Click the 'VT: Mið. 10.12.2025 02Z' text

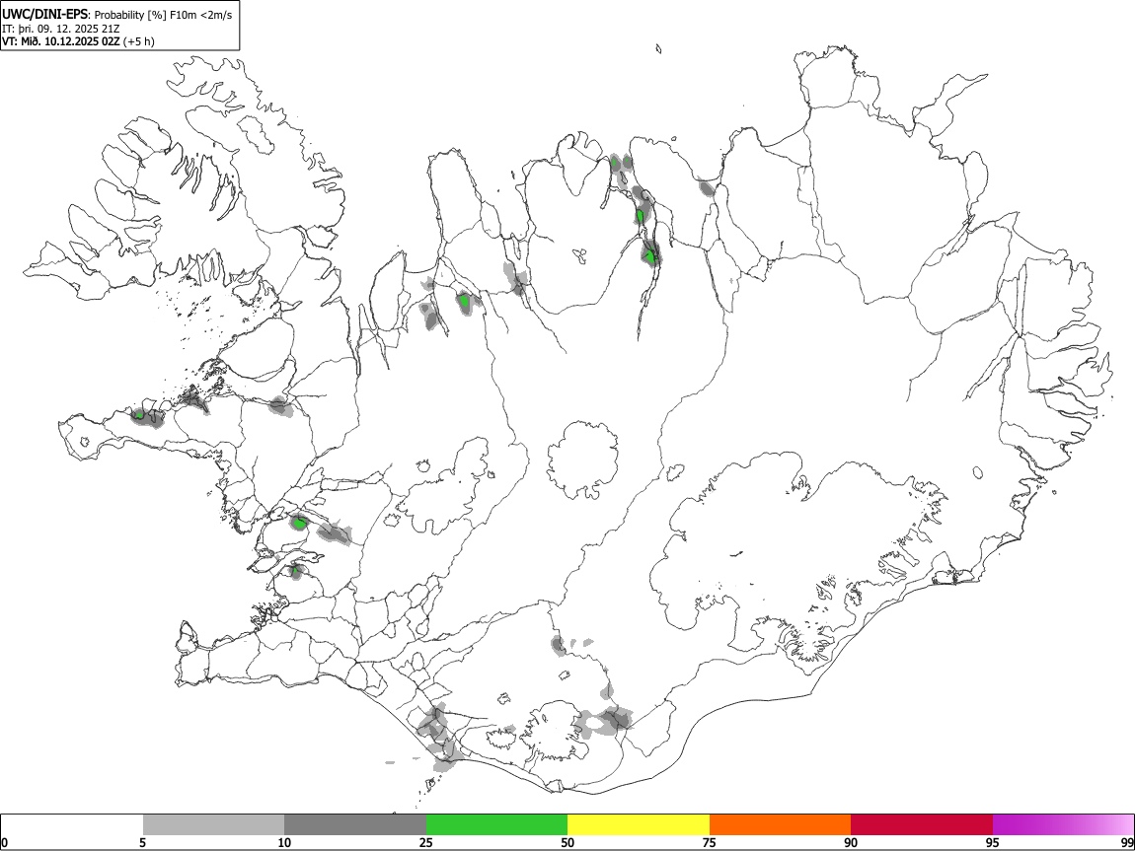(x=60, y=41)
